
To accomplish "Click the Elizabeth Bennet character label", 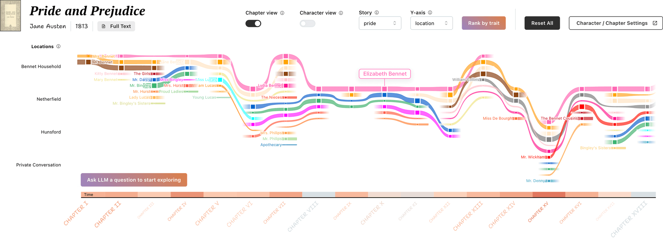I will pos(385,74).
